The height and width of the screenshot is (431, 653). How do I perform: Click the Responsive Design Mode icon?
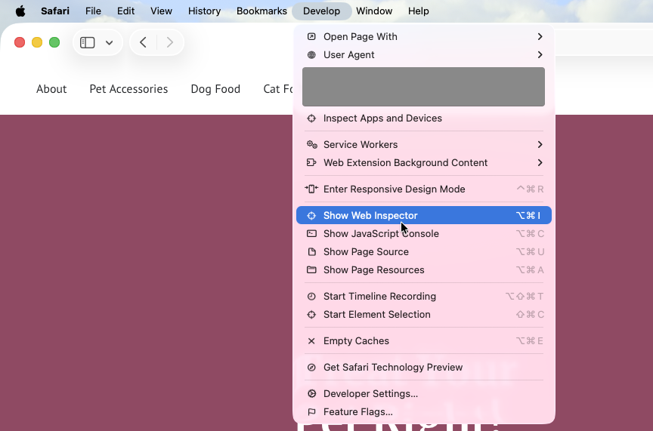311,189
